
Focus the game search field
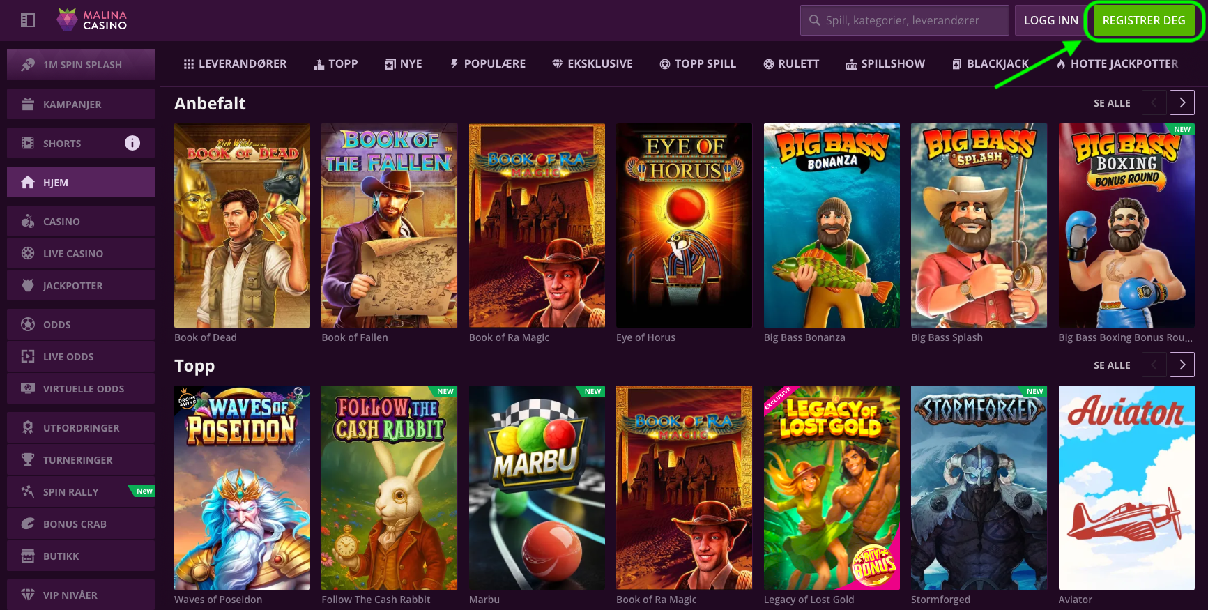[905, 20]
